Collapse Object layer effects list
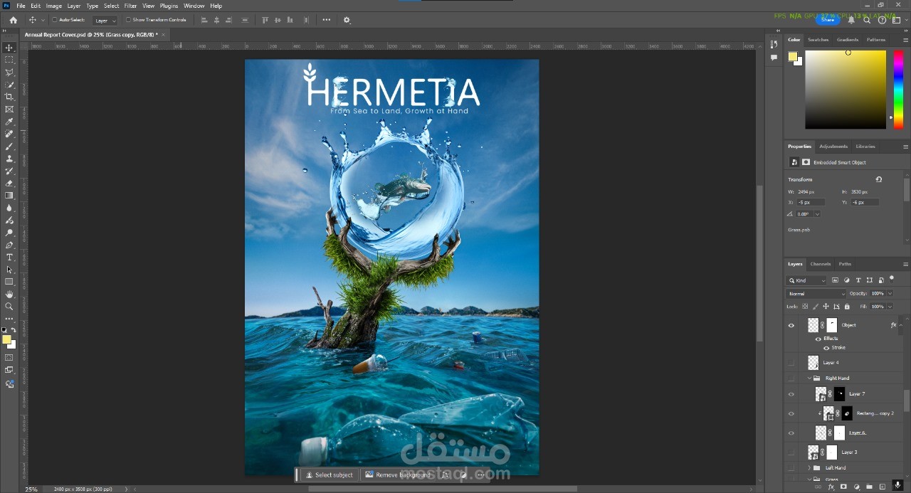This screenshot has height=493, width=911. pyautogui.click(x=901, y=325)
